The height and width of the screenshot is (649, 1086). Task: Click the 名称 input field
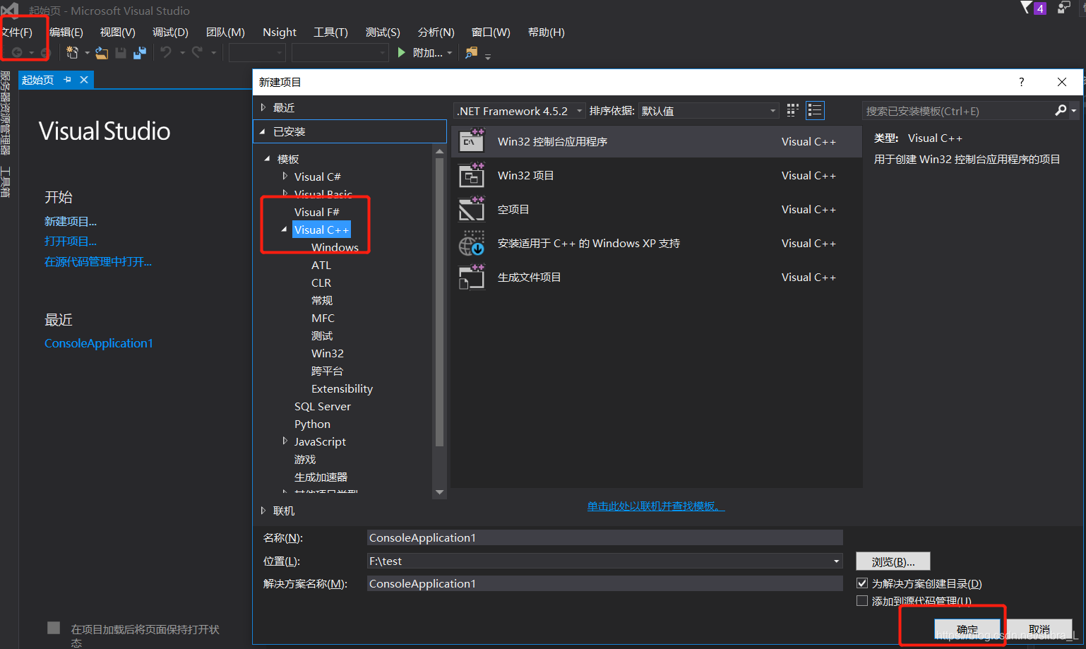(x=605, y=537)
